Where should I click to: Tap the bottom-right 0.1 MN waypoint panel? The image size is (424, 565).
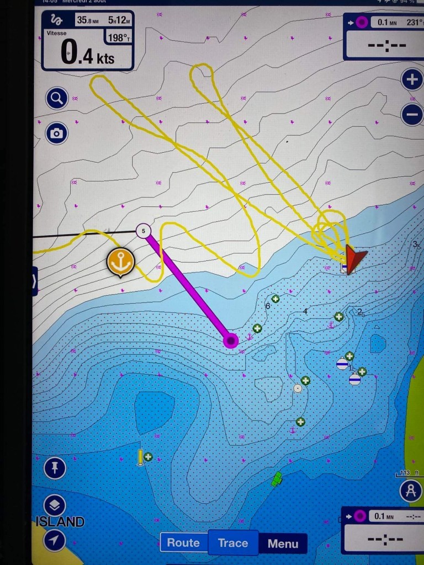tap(382, 530)
